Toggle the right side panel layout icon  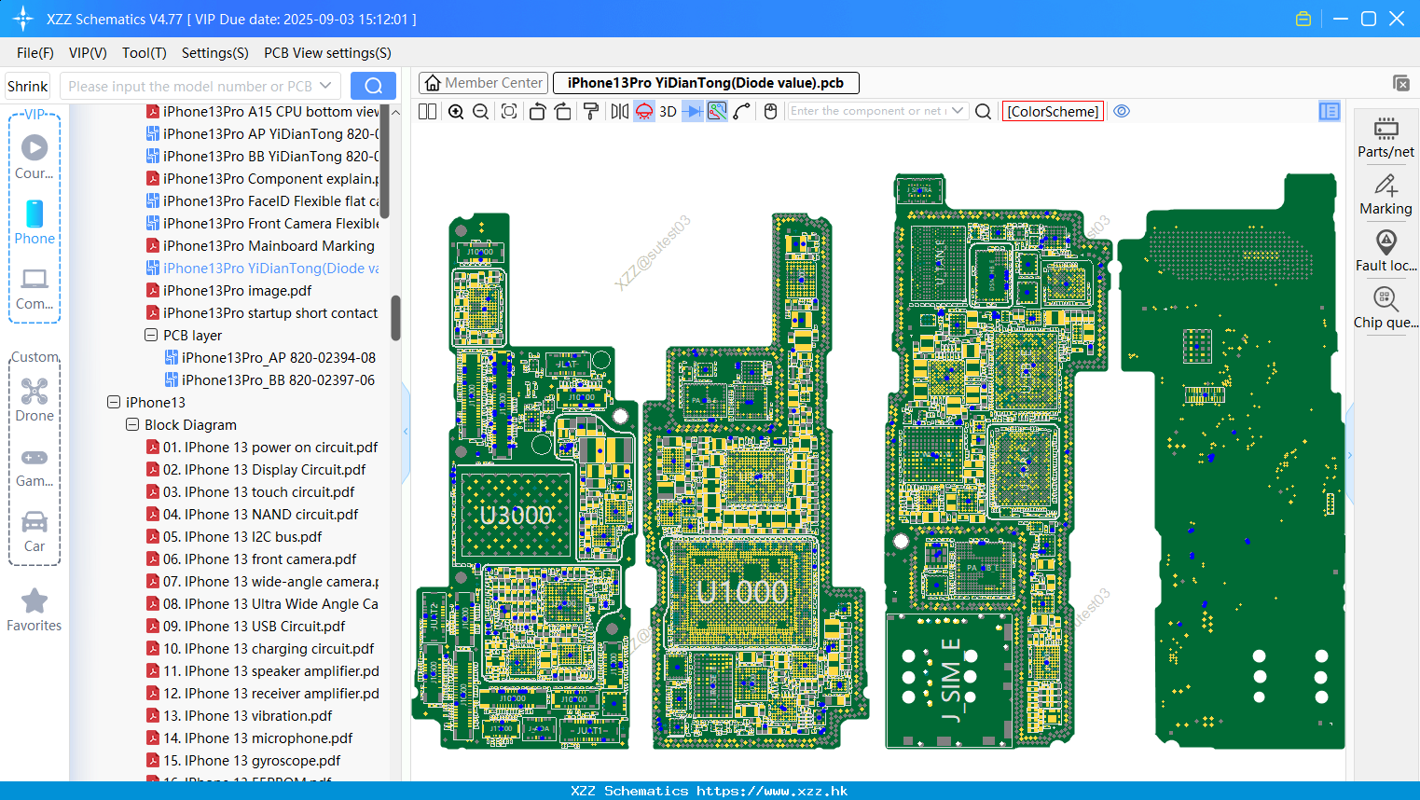[x=1330, y=111]
